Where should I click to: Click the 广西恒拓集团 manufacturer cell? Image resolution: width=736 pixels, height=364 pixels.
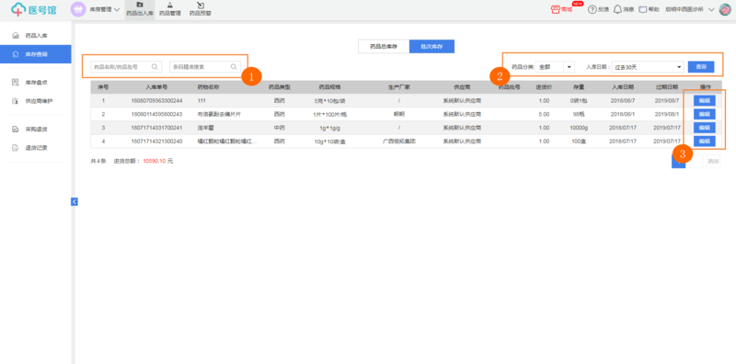pos(399,142)
